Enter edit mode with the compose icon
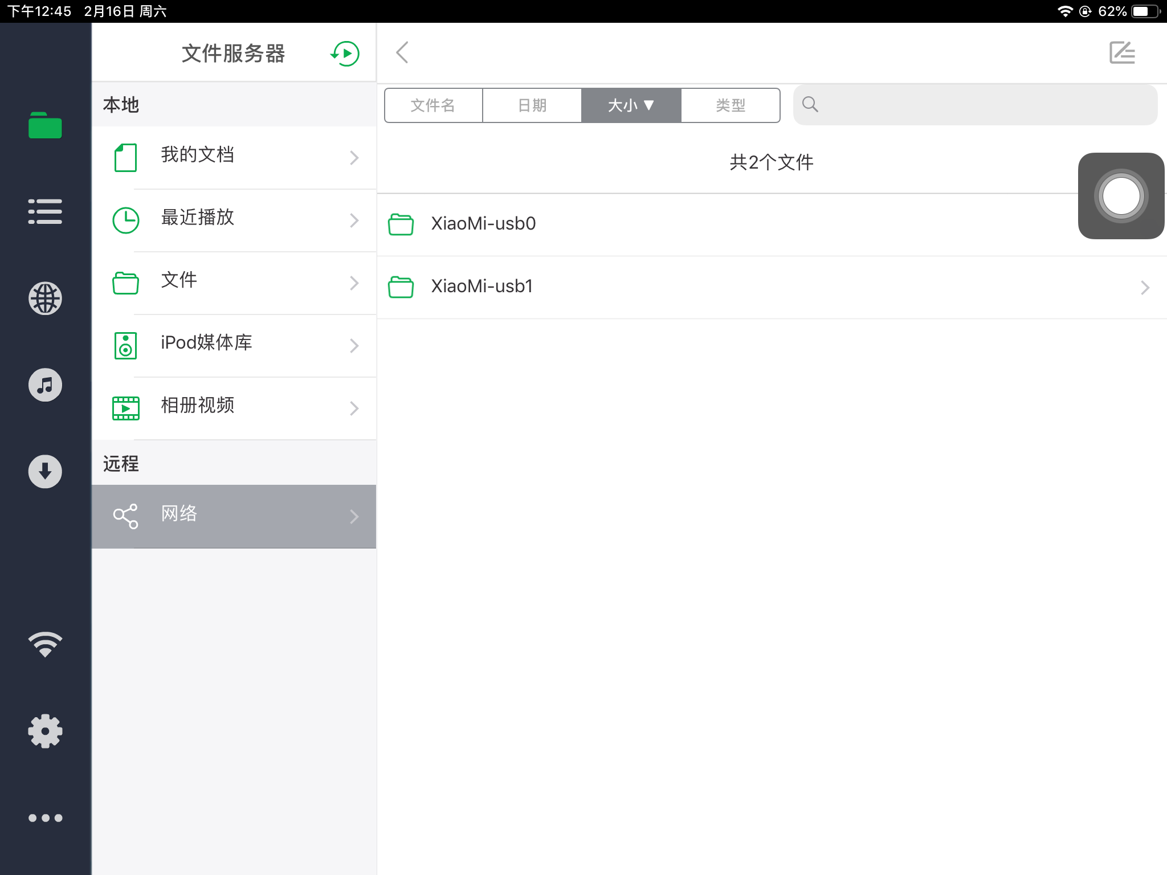Screen dimensions: 1167x875 click(x=1122, y=53)
